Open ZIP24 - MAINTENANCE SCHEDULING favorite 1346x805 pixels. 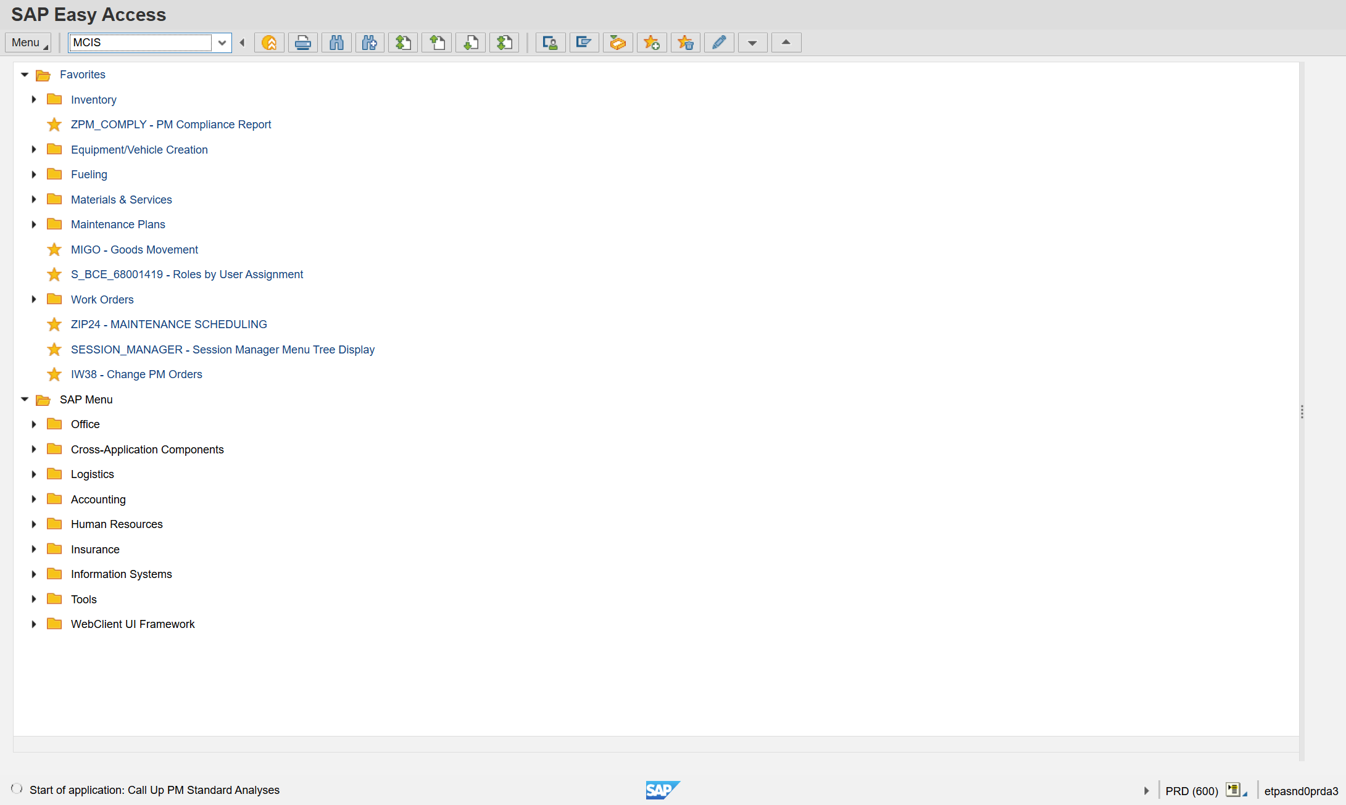pyautogui.click(x=169, y=324)
